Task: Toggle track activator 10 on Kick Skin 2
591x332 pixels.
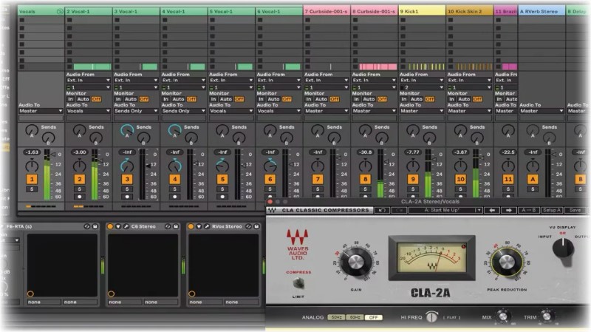Action: pos(460,179)
